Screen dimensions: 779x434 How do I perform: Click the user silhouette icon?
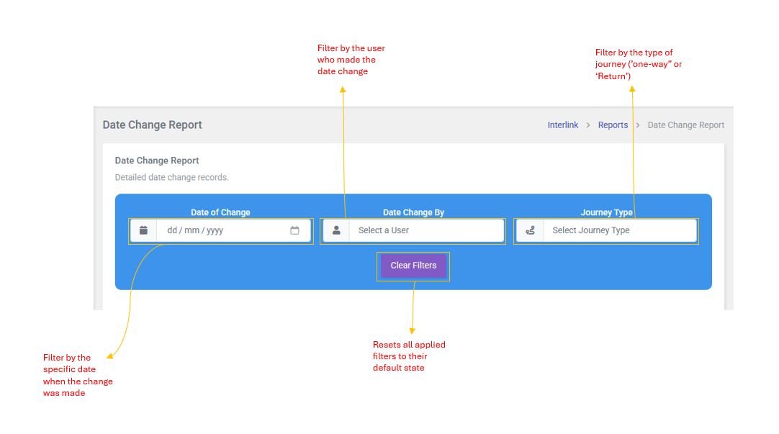click(x=336, y=230)
